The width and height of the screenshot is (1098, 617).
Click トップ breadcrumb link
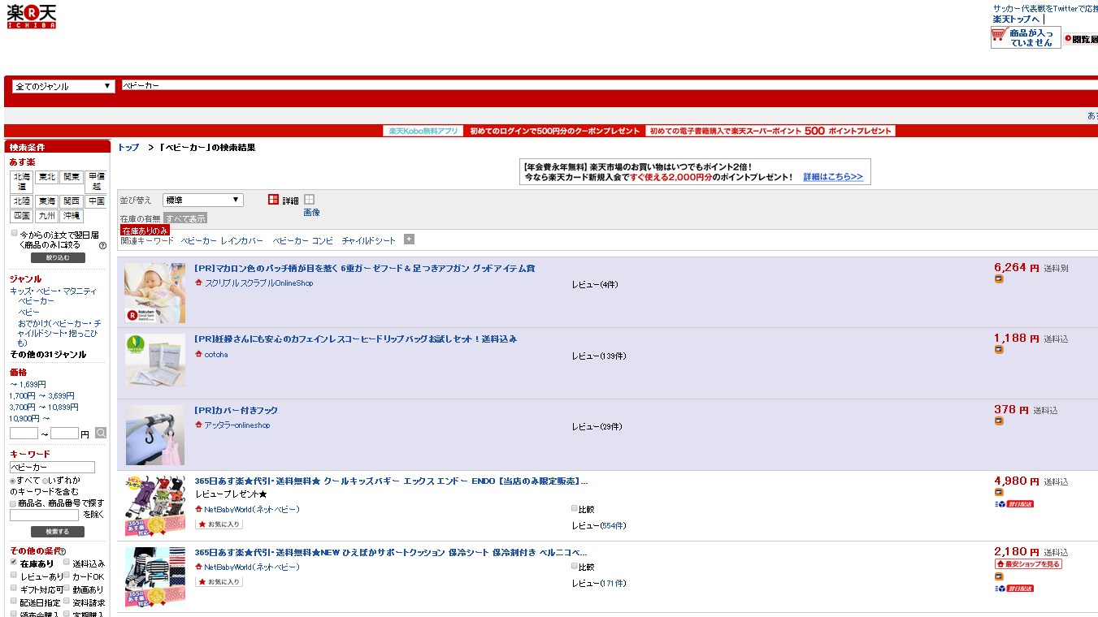coord(128,147)
